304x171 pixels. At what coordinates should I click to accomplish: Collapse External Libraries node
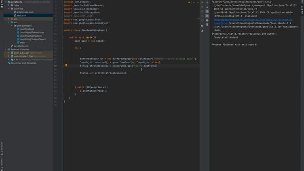[x=5, y=49]
